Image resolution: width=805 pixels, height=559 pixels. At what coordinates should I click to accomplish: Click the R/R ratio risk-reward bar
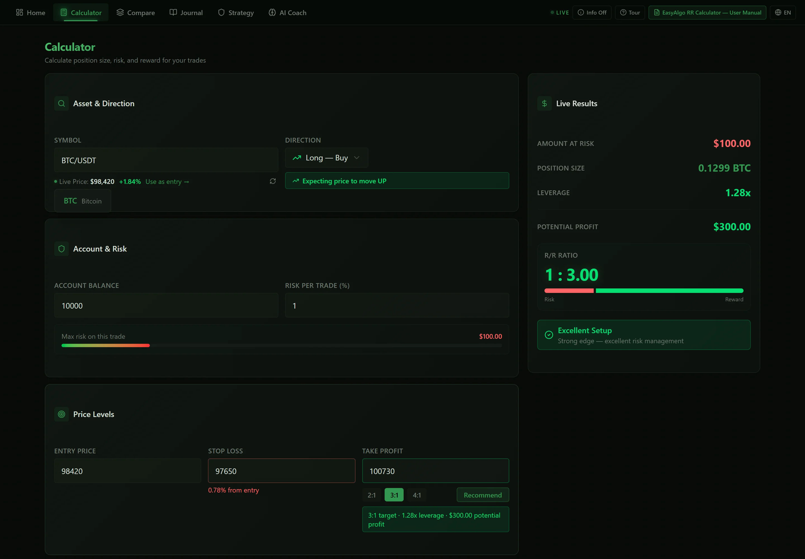643,291
